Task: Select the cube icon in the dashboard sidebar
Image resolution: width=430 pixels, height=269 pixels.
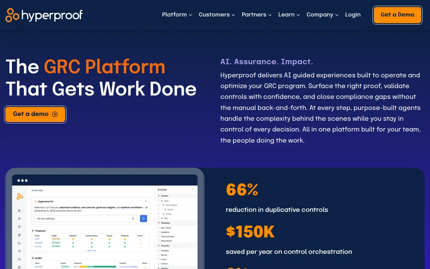Action: pos(19,219)
